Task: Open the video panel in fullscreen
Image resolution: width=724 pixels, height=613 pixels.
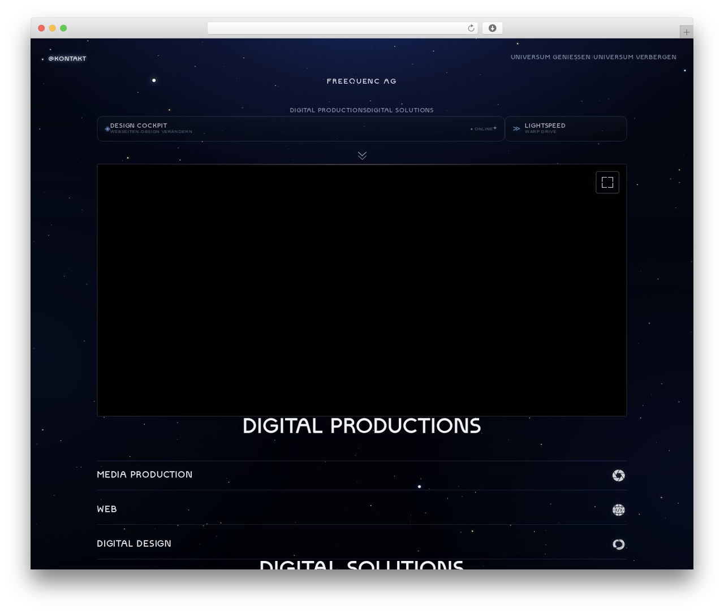Action: [607, 182]
